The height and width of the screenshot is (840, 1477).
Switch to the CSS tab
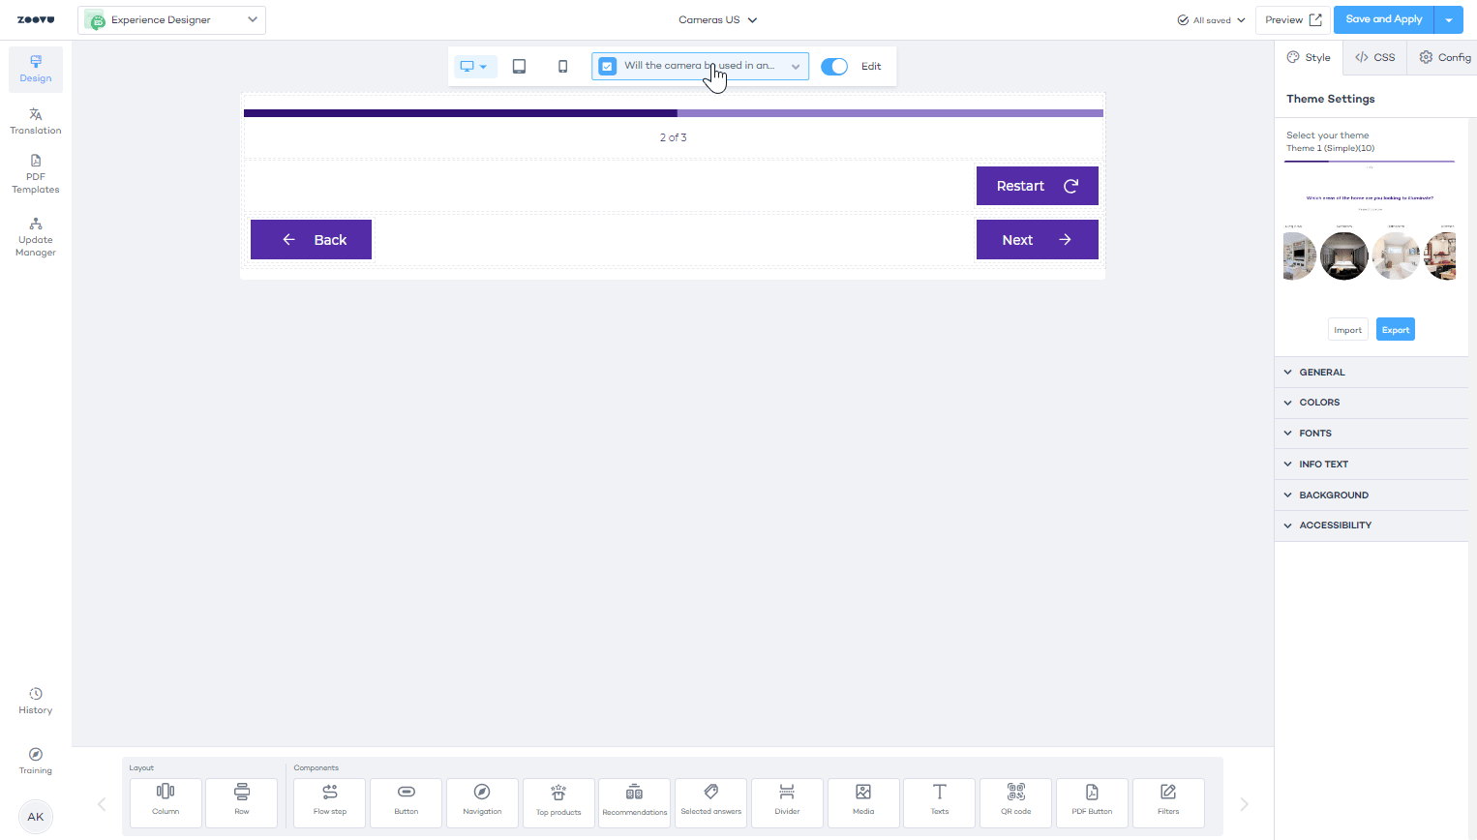tap(1374, 58)
